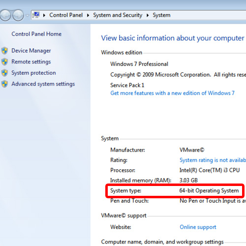Open the Online support website link
Viewport: 246px width, 246px height.
198,227
